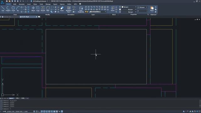Click the transparency value field
This screenshot has width=201, height=113.
pyautogui.click(x=142, y=11)
